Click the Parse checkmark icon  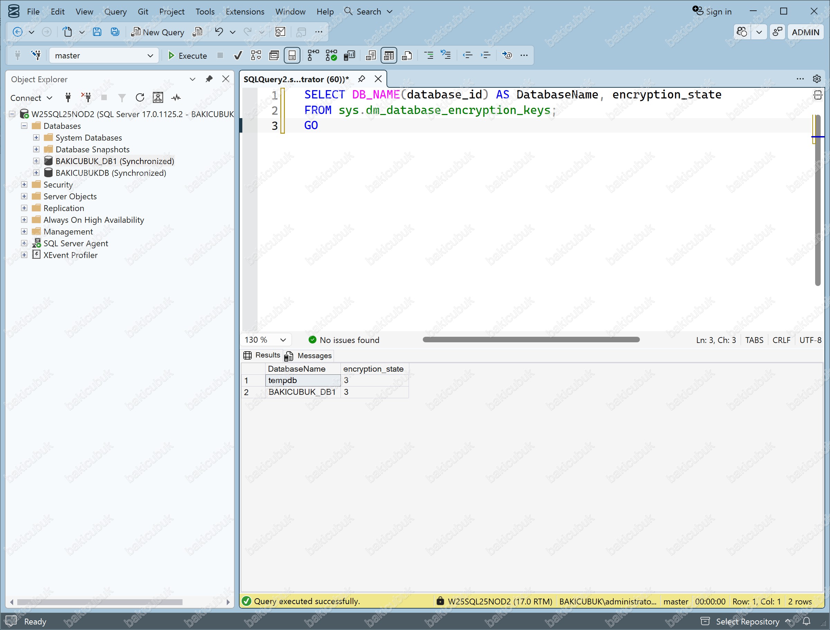238,56
